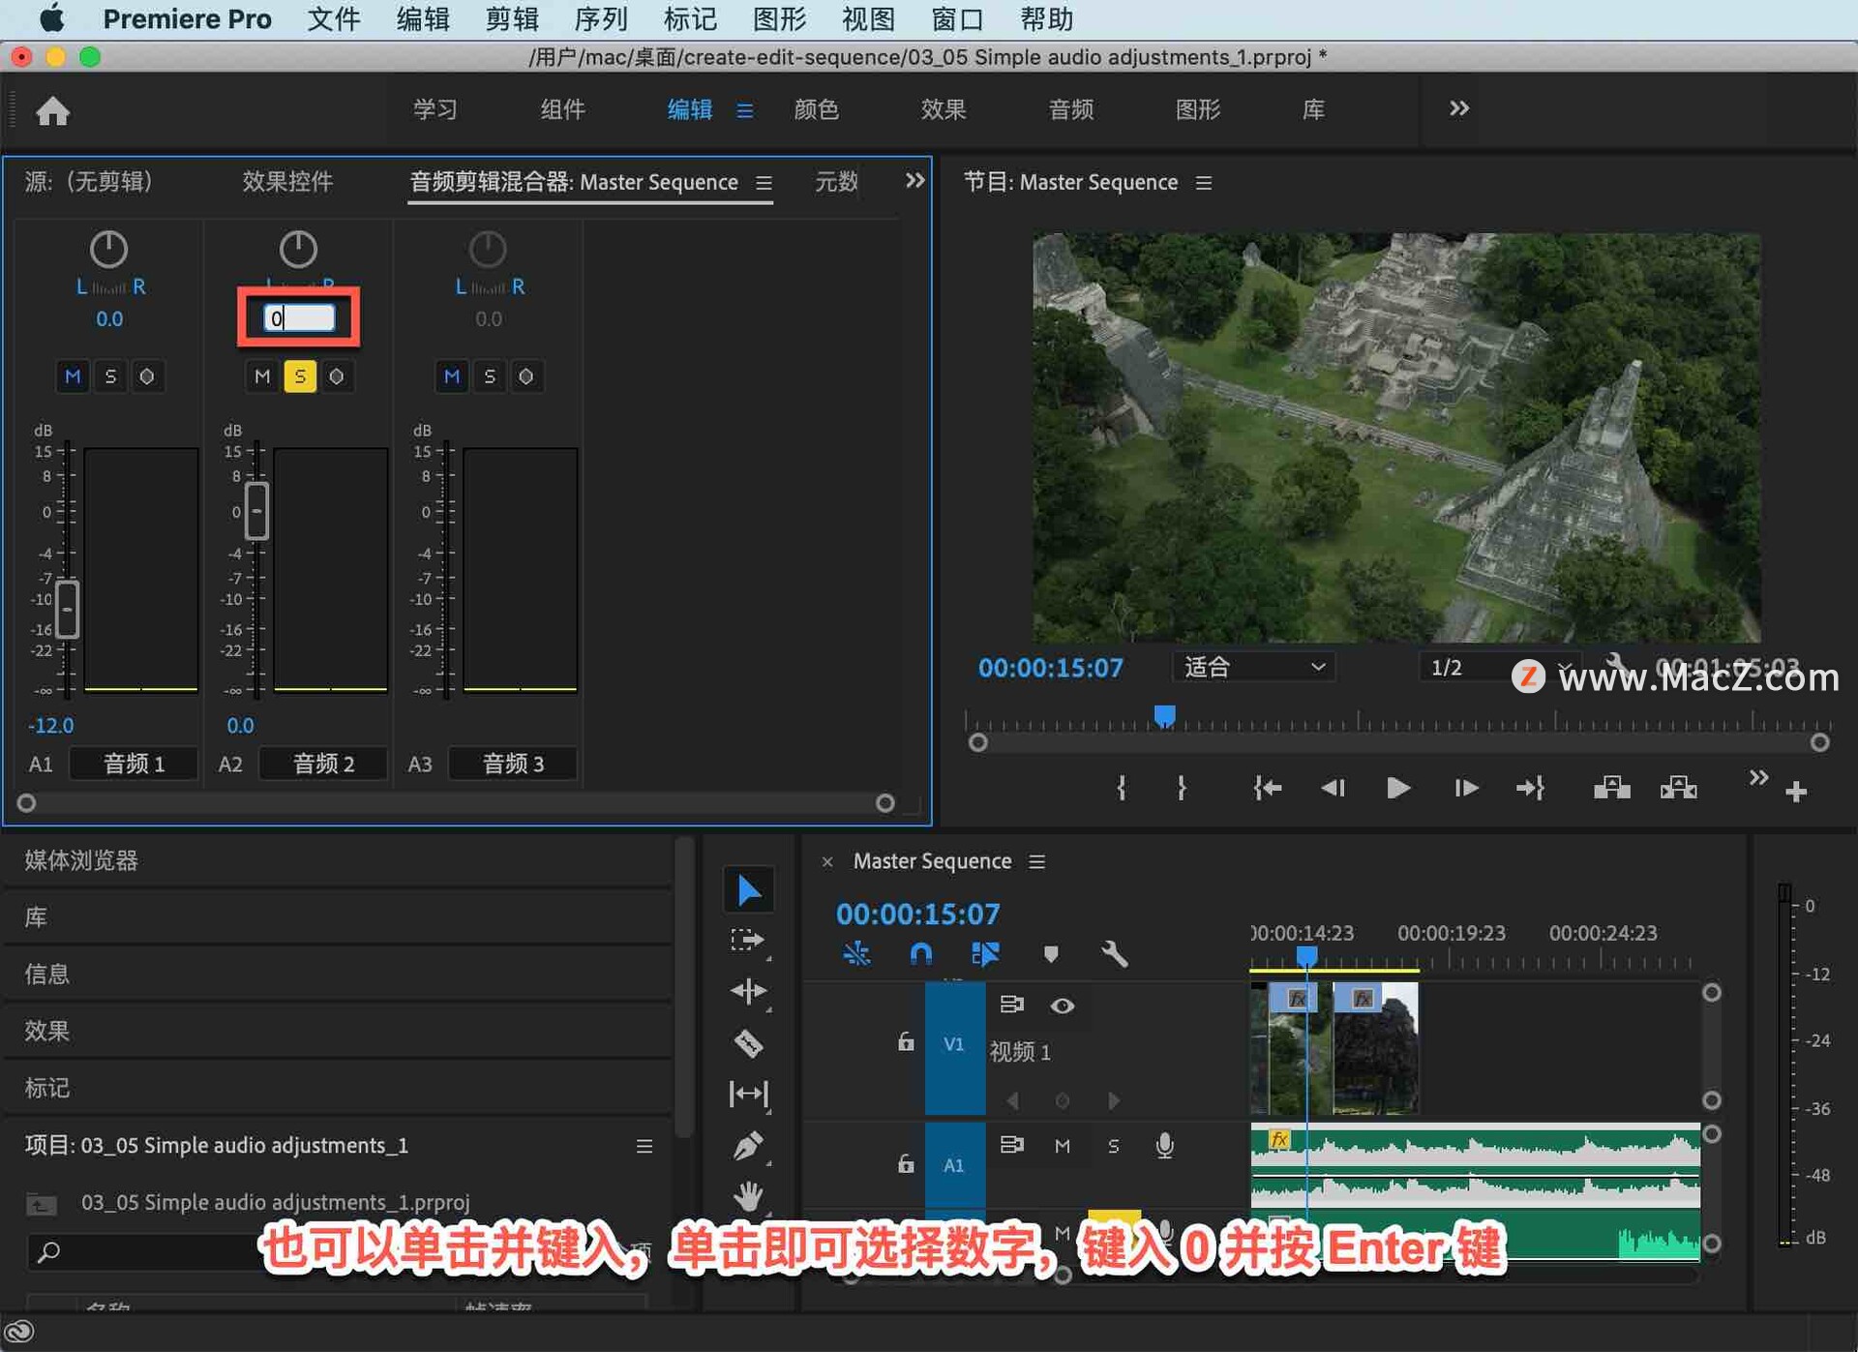Open the Audio Clip Mixer panel menu
This screenshot has width=1858, height=1352.
click(764, 183)
